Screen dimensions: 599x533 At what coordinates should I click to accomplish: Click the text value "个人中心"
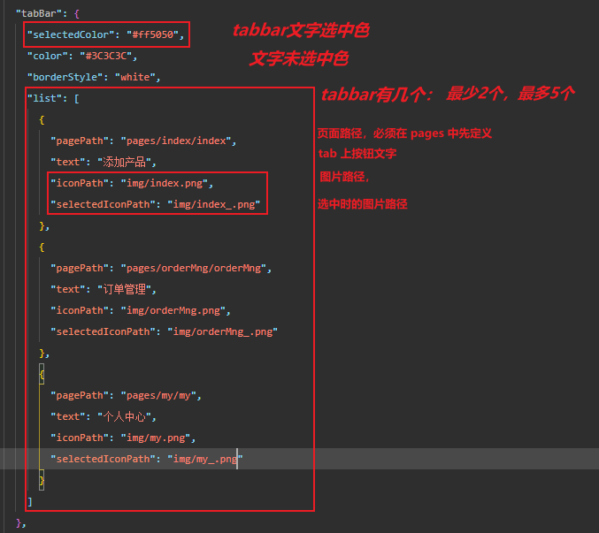[124, 416]
